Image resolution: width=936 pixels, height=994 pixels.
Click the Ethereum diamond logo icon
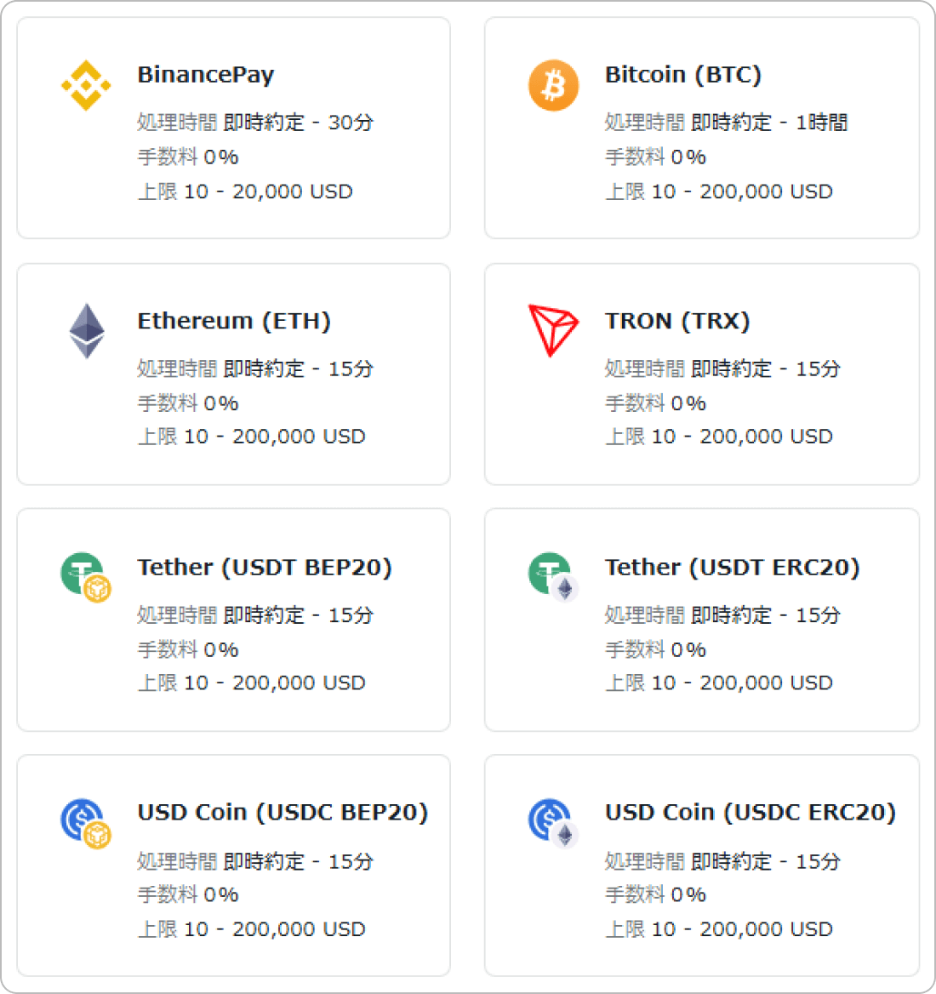(86, 331)
